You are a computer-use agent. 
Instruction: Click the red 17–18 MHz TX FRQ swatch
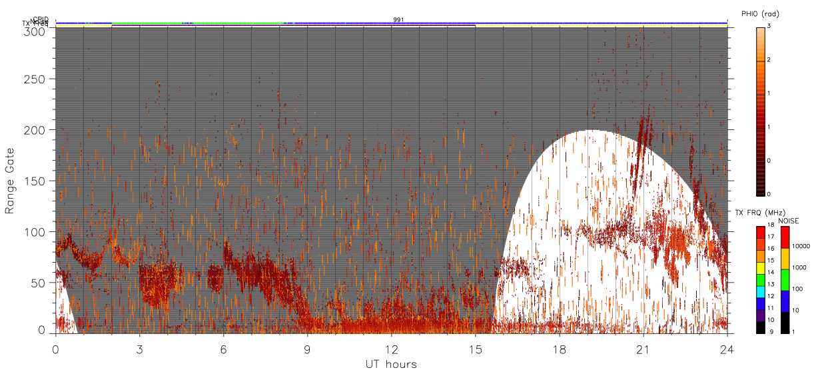(760, 233)
